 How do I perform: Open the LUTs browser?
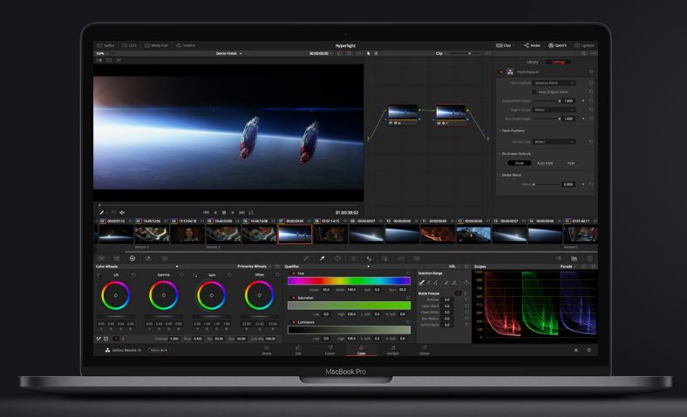click(x=129, y=45)
